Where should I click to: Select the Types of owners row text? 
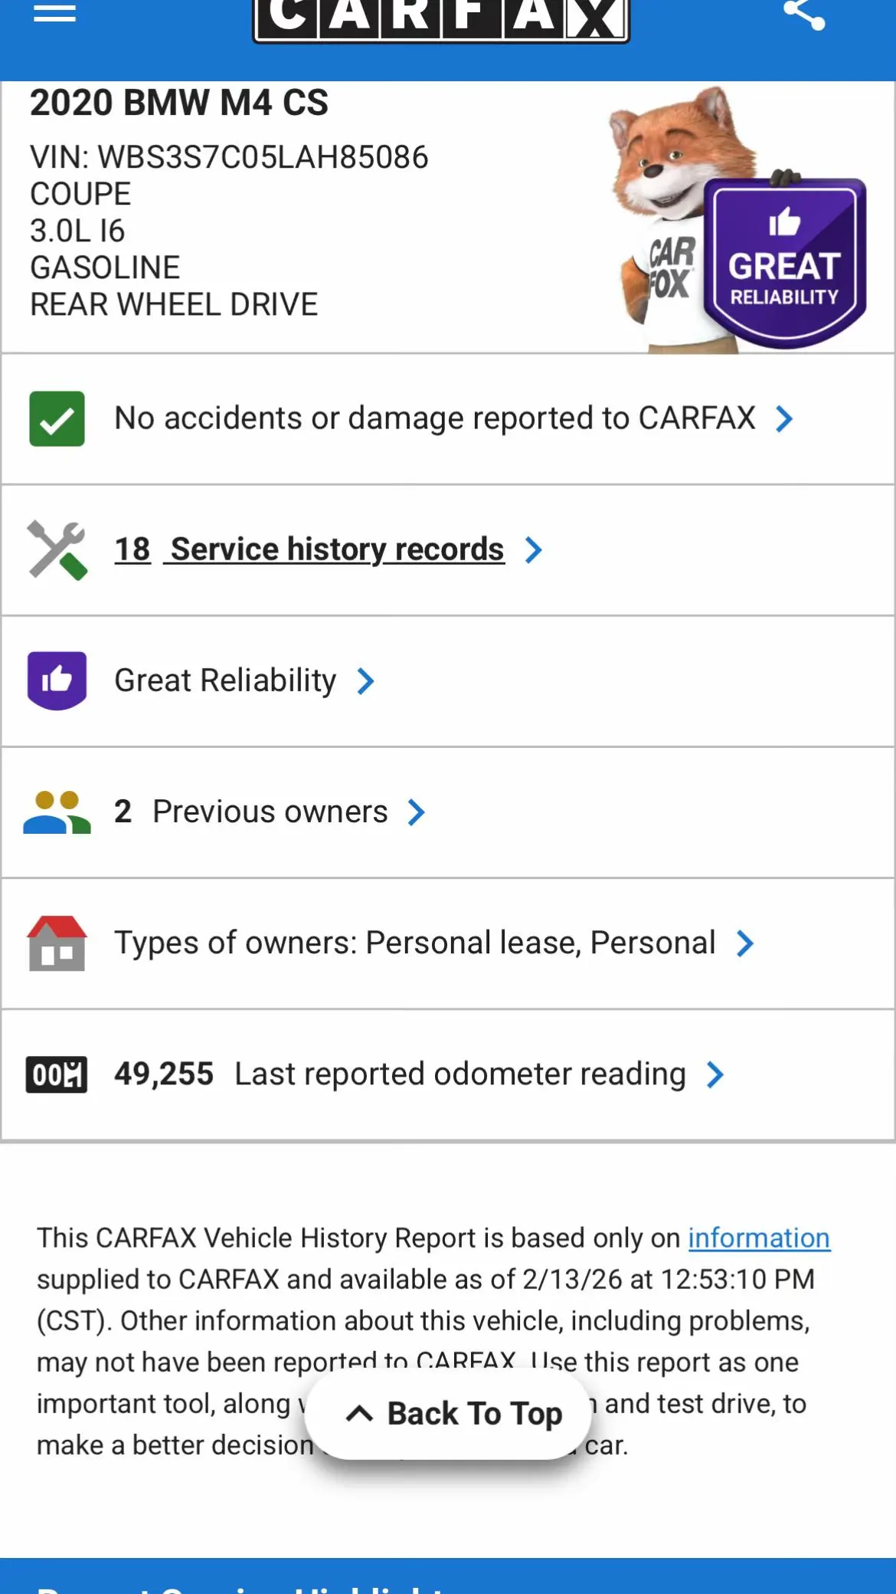coord(415,943)
